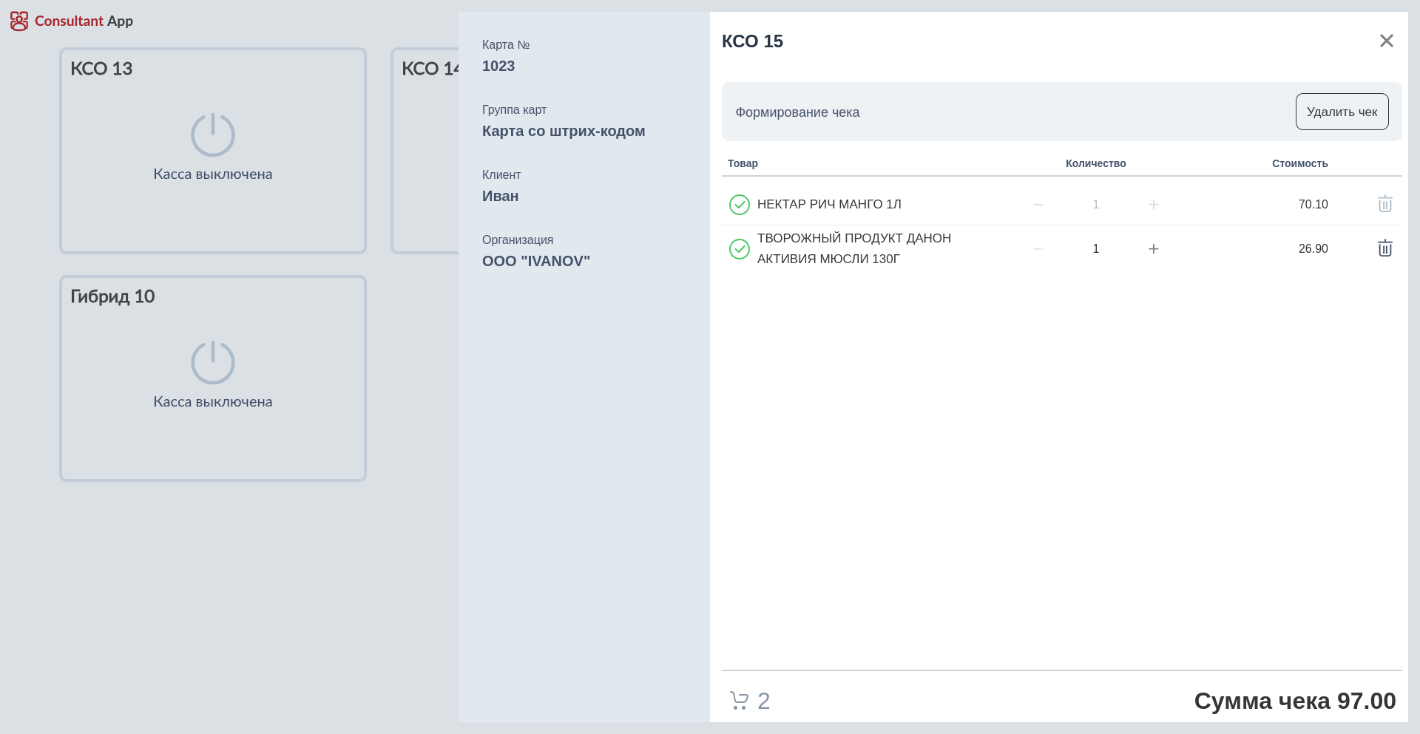The width and height of the screenshot is (1420, 734).
Task: Decrease quantity of НЕКТАР РИЧ МАНГО 1Л
Action: 1038,205
